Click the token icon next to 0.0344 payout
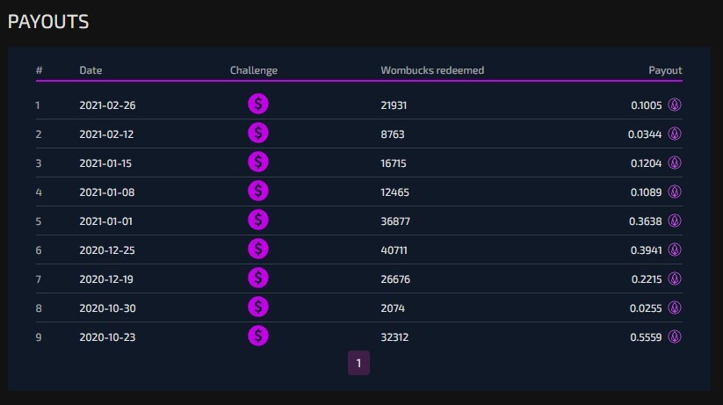This screenshot has width=723, height=405. 675,134
